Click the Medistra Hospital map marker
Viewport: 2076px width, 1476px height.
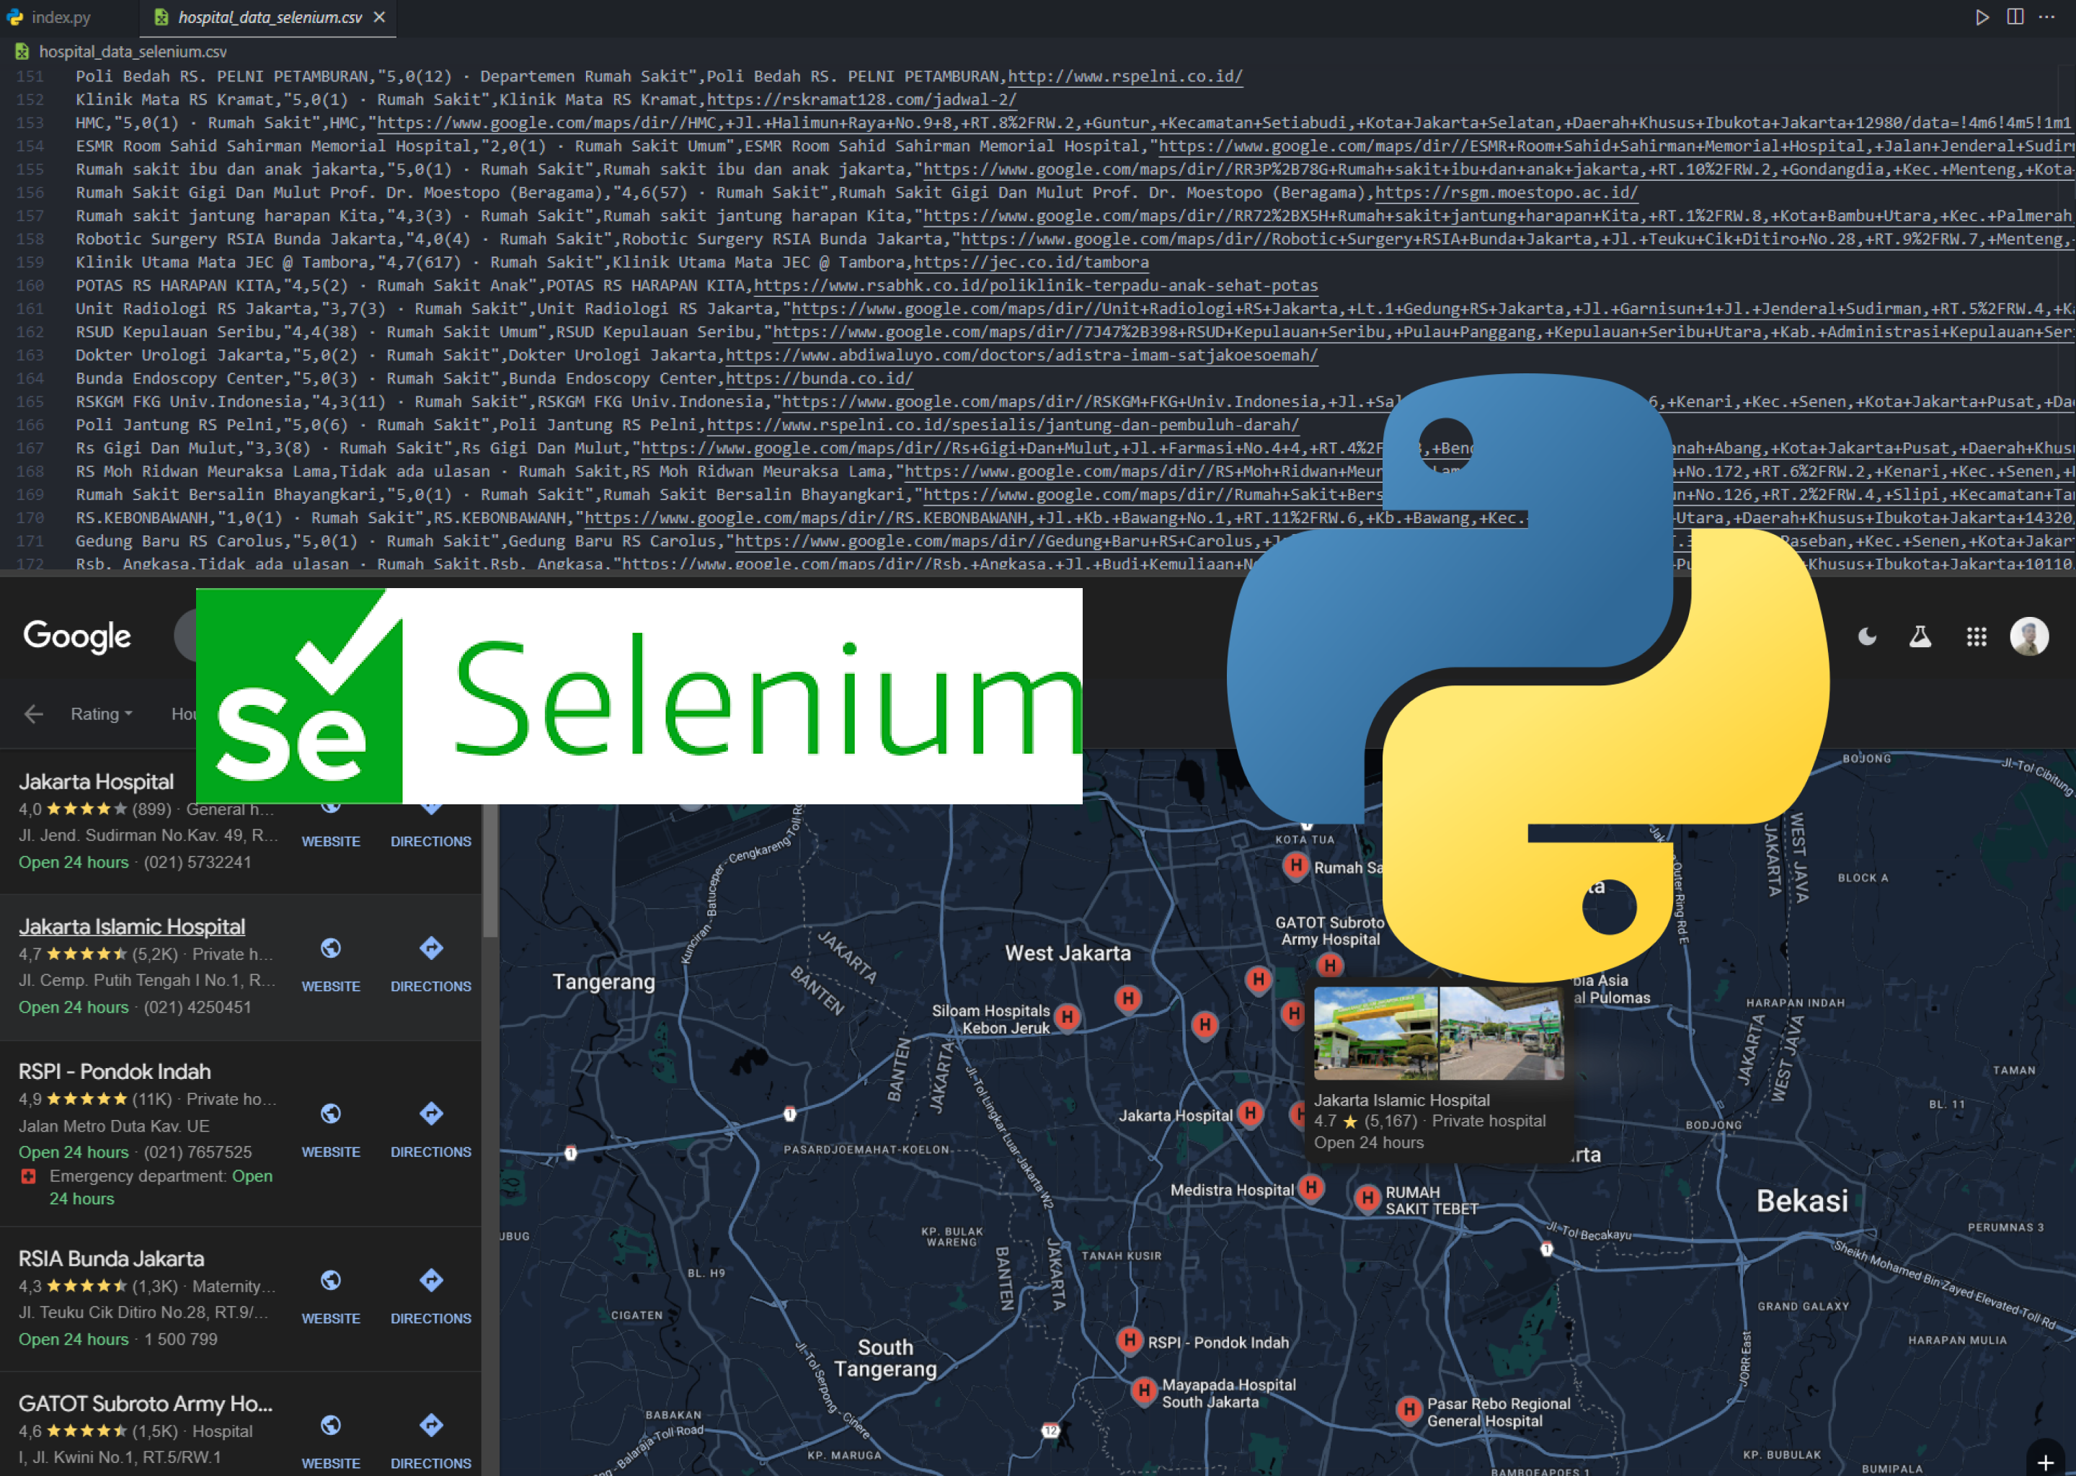coord(1310,1188)
